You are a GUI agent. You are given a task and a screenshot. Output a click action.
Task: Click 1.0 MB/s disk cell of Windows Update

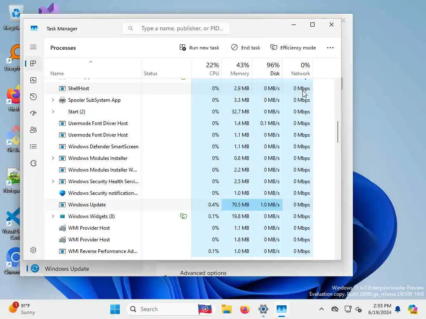267,205
